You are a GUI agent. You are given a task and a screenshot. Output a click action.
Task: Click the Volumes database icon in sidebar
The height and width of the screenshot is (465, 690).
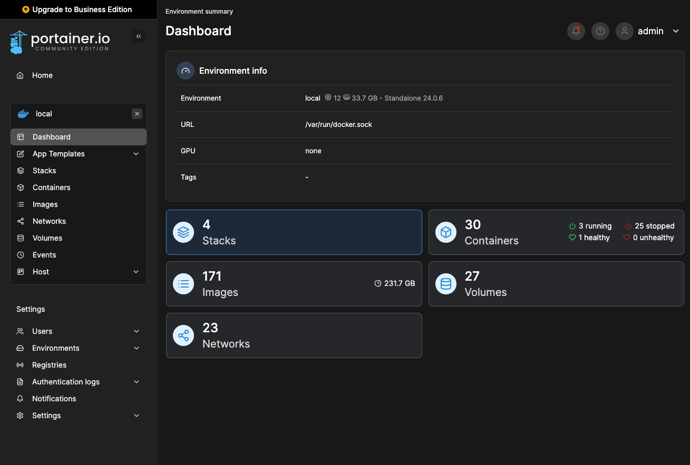point(21,238)
